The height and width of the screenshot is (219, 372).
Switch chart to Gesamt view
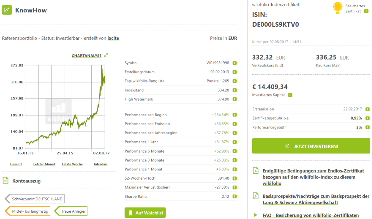click(16, 164)
